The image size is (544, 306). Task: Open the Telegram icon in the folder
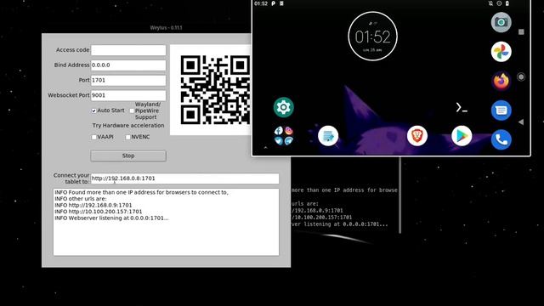pyautogui.click(x=289, y=140)
